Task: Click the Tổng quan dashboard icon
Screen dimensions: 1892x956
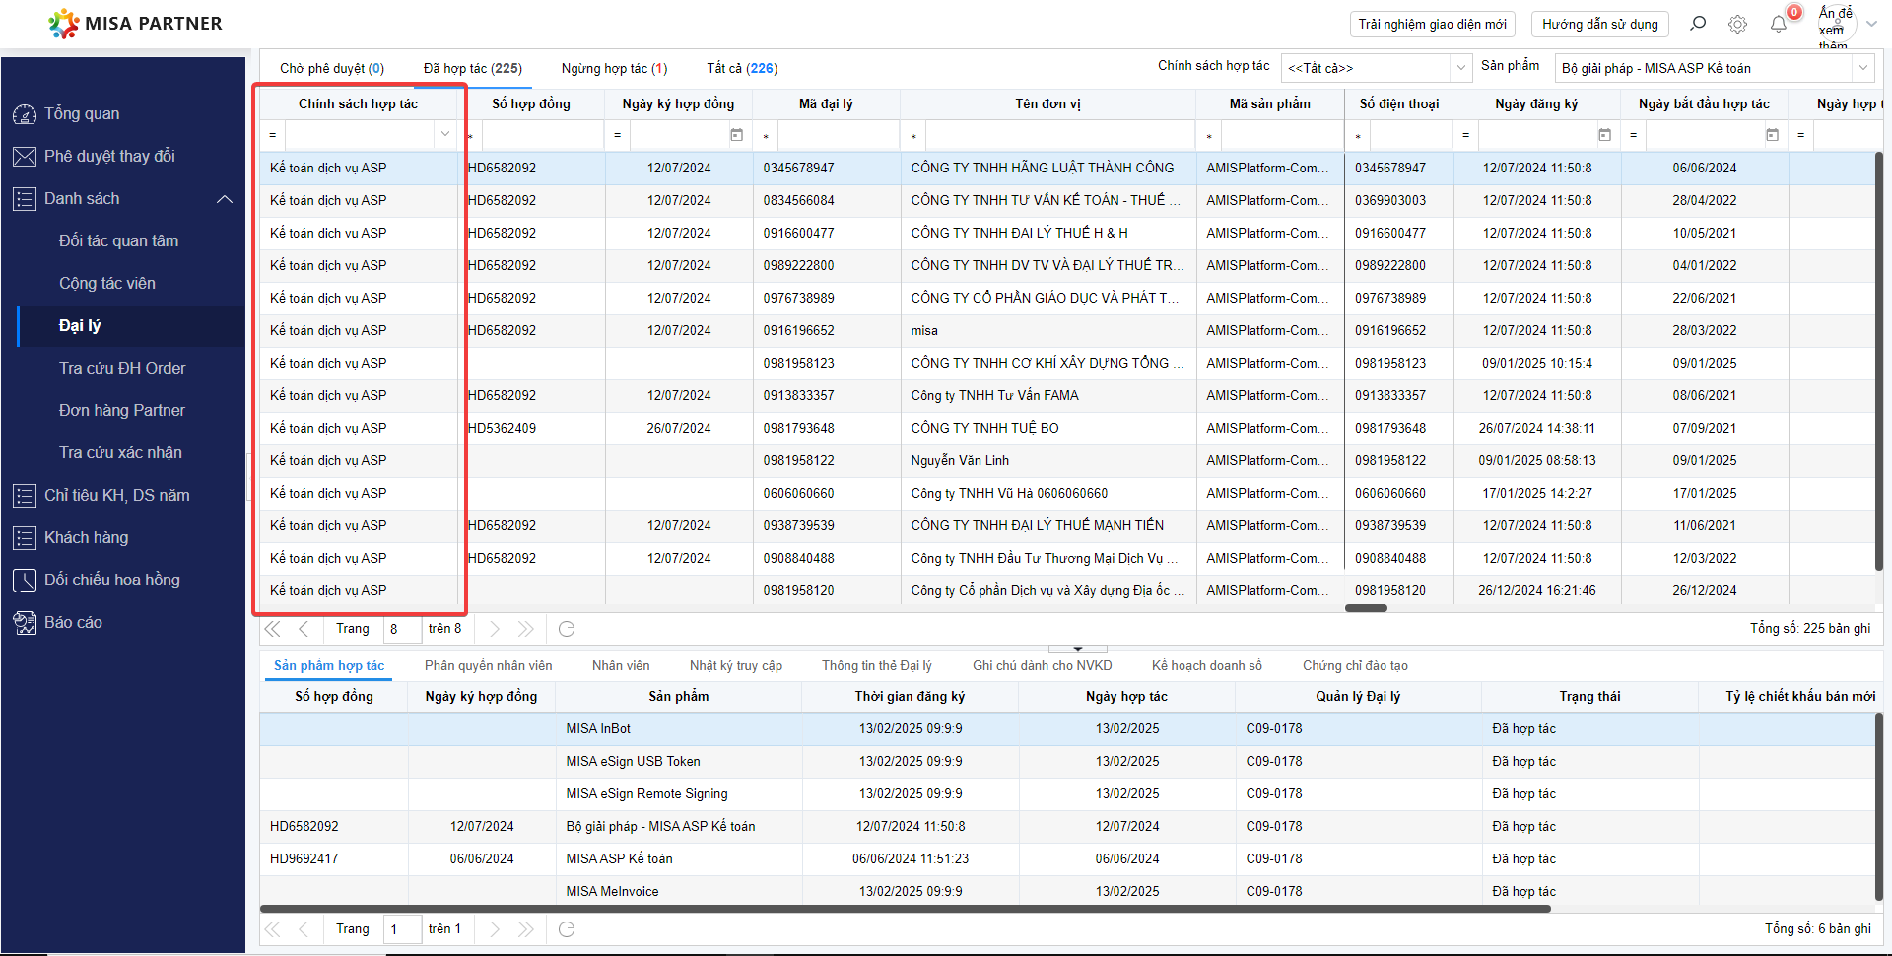Action: tap(25, 114)
